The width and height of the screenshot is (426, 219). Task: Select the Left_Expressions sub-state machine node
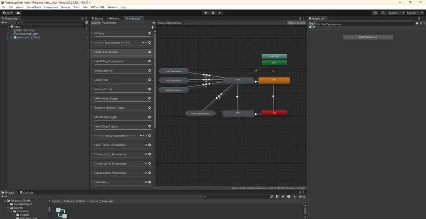pyautogui.click(x=174, y=71)
